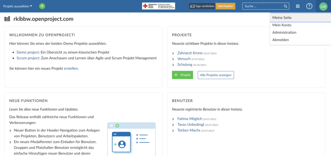The width and height of the screenshot is (331, 156).
Task: Open the help question mark icon
Action: 309,6
